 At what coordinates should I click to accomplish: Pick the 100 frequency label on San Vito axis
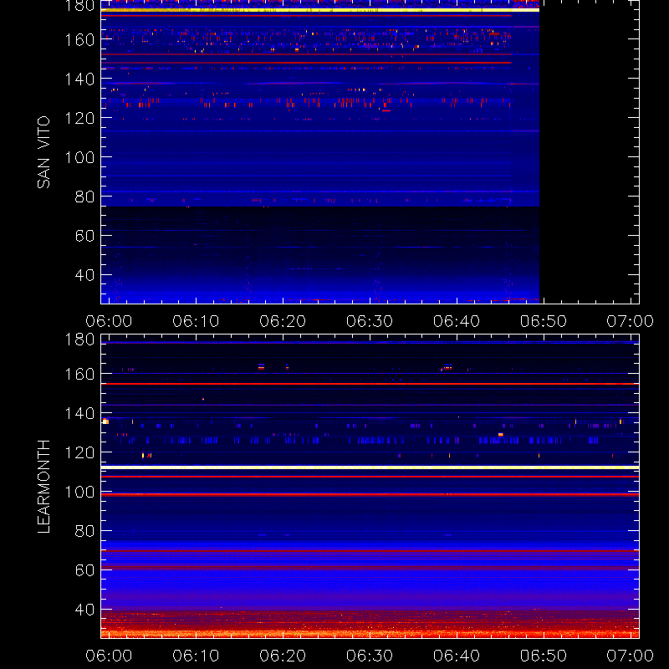(79, 157)
